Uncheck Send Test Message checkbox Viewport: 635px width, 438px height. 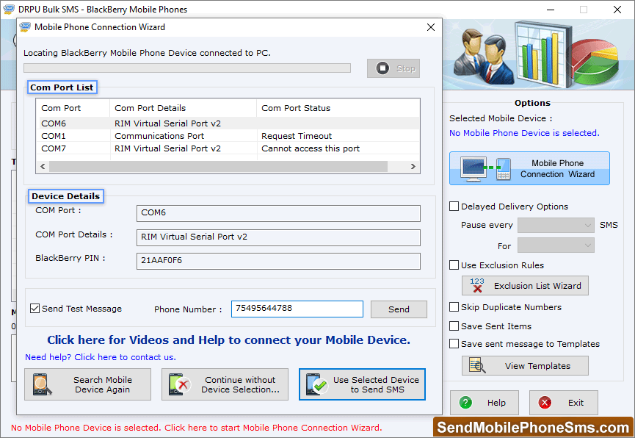(35, 308)
